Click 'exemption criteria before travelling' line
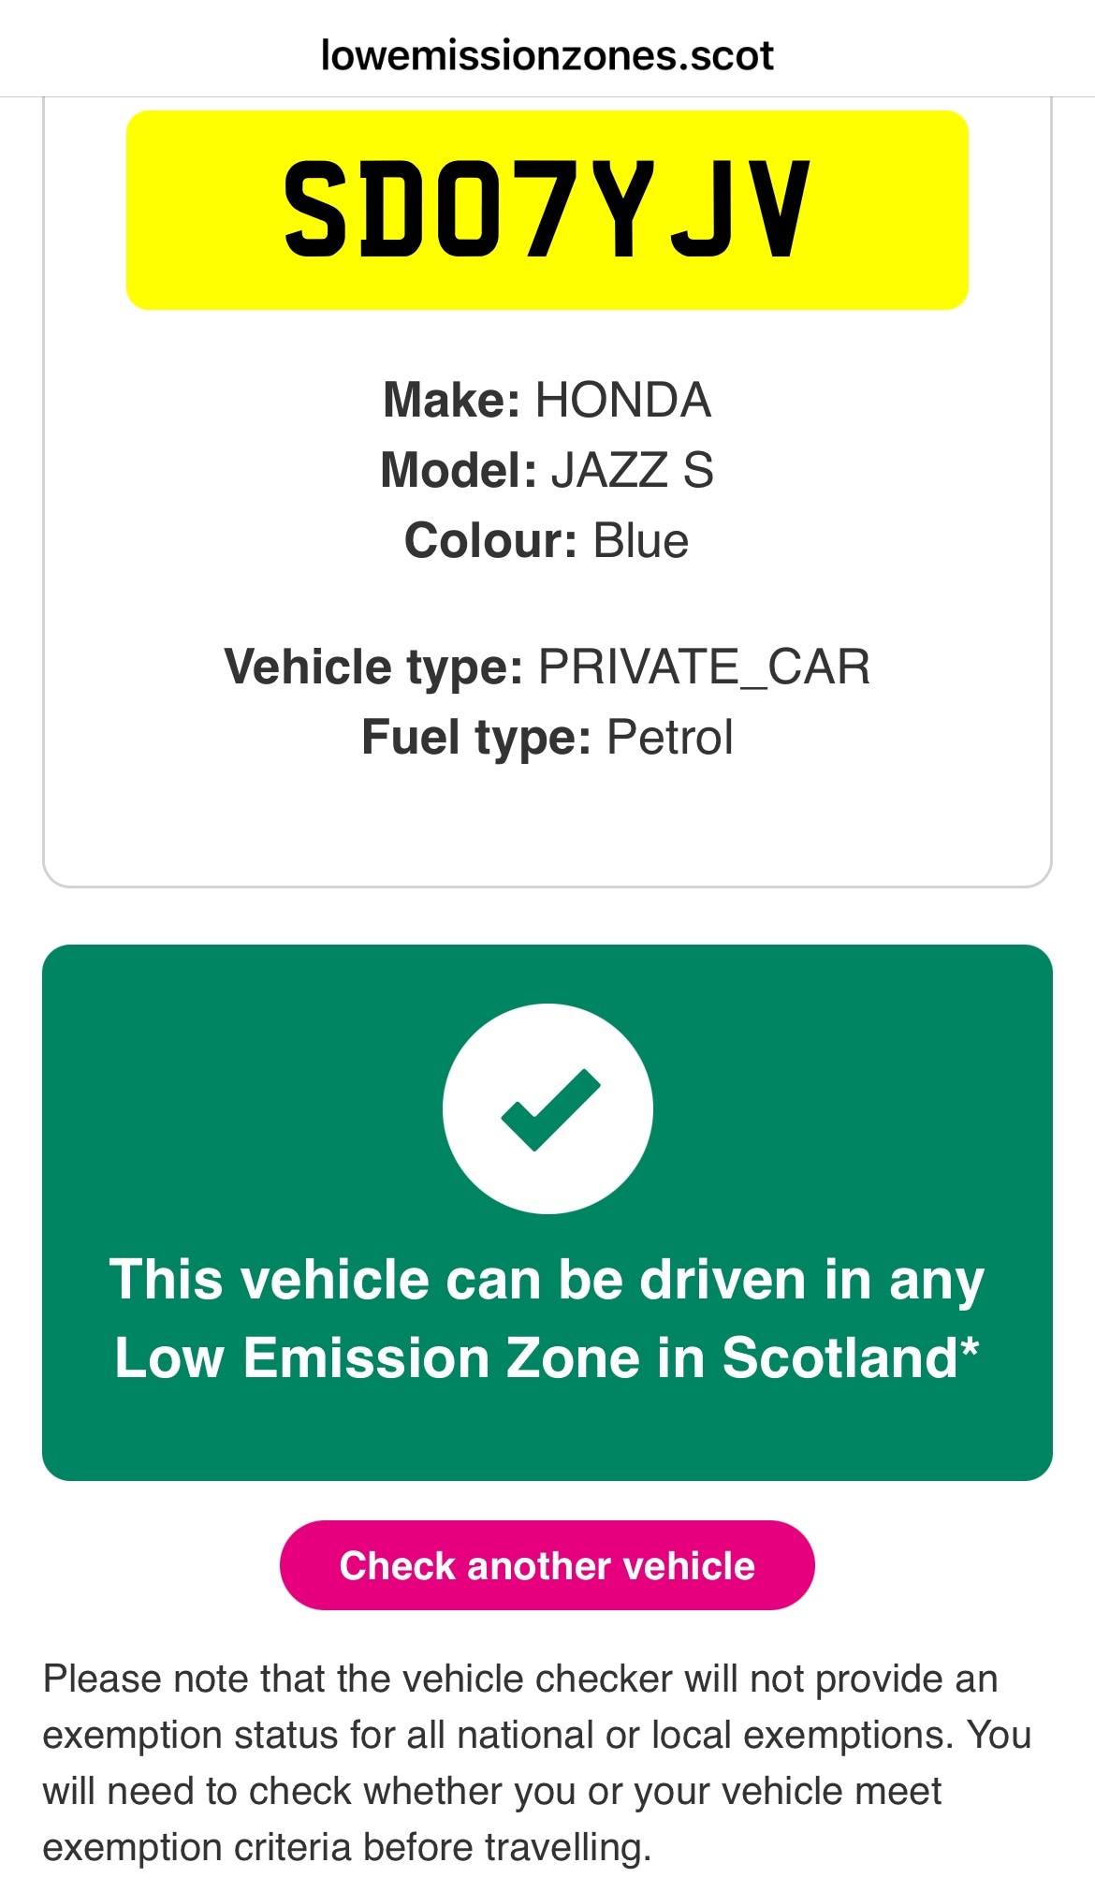This screenshot has height=1892, width=1095. [346, 1847]
